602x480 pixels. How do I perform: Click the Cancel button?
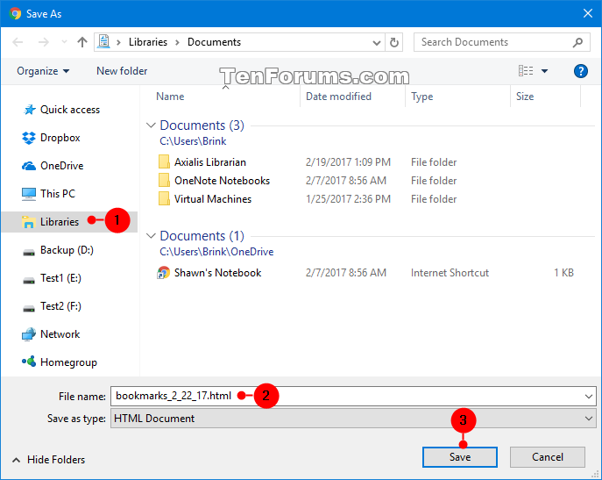547,457
